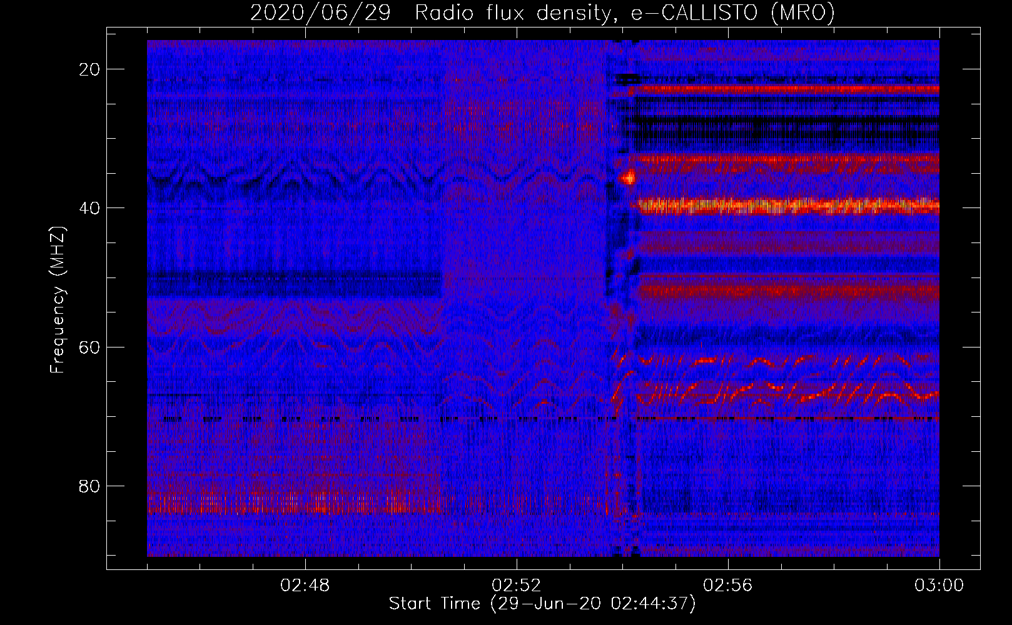Click the plot title 'Radio flux density, e-CALLISTO (MRO)'
This screenshot has height=625, width=1012.
pos(625,12)
